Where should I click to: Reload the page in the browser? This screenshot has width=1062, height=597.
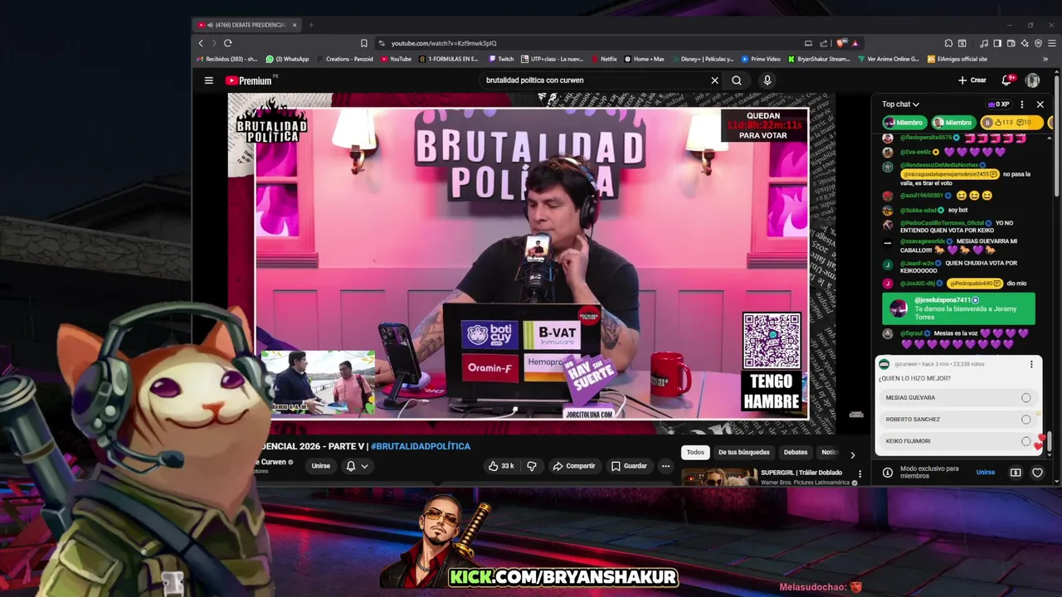point(227,43)
